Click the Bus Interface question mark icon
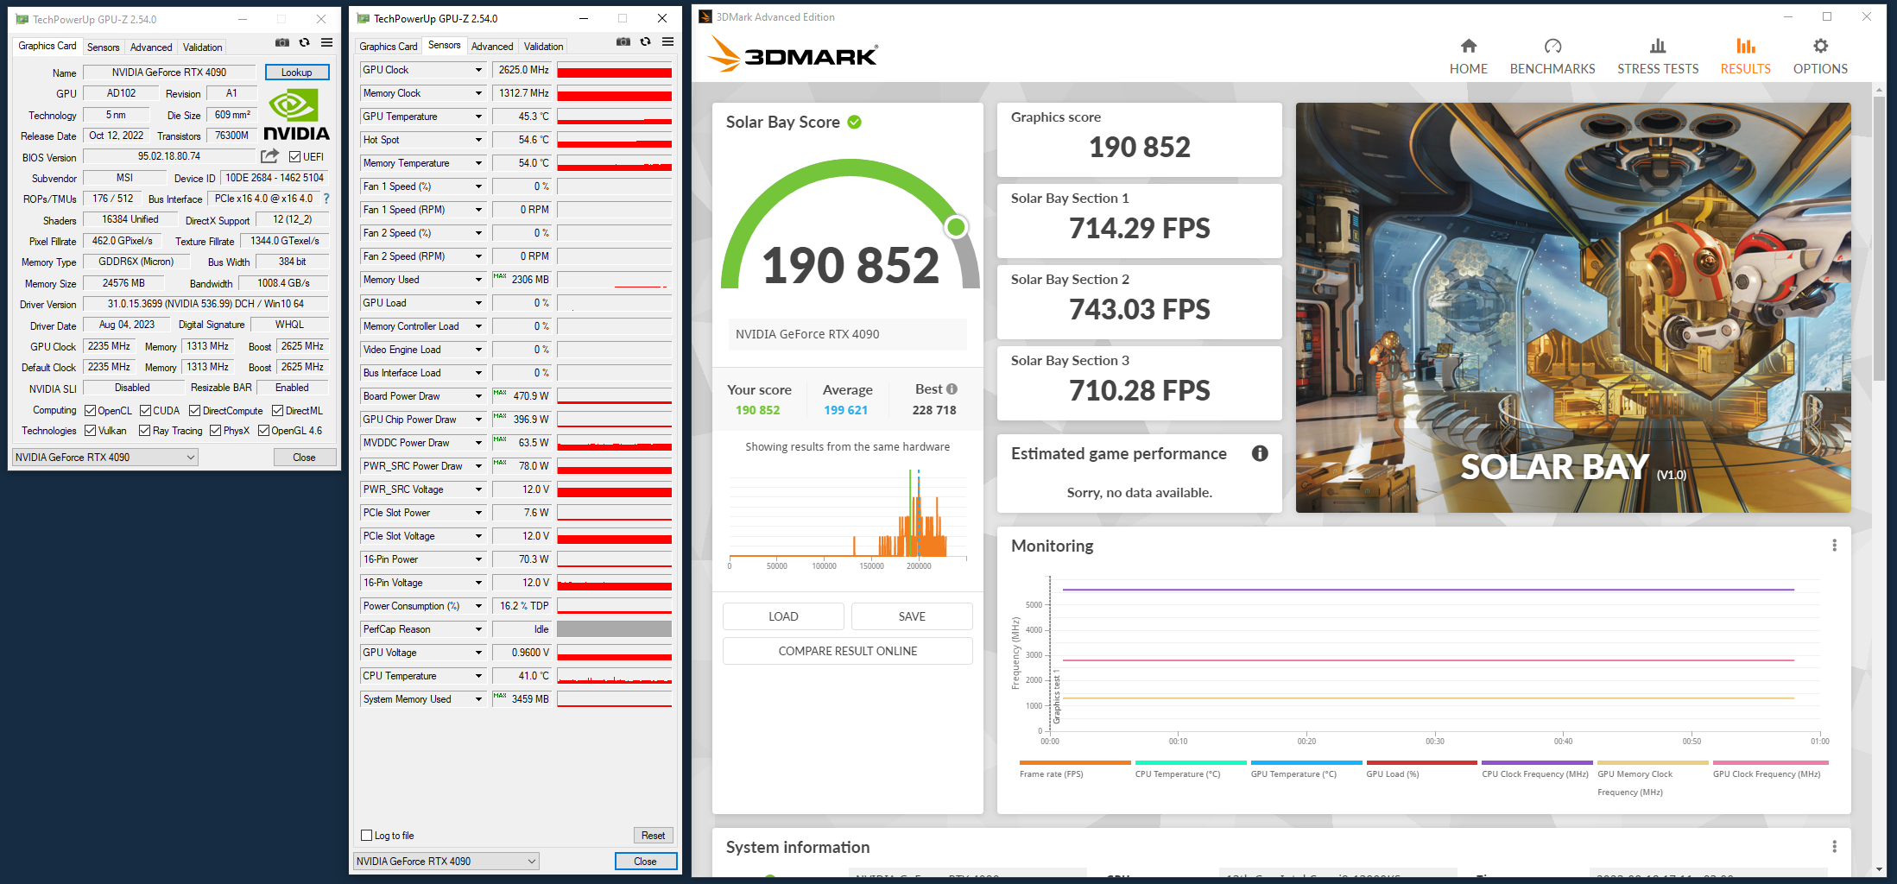 tap(326, 199)
